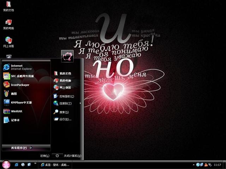226x169 pixels.
Task: Launch Internet Explorer from Quick Launch
Action: (x=17, y=165)
